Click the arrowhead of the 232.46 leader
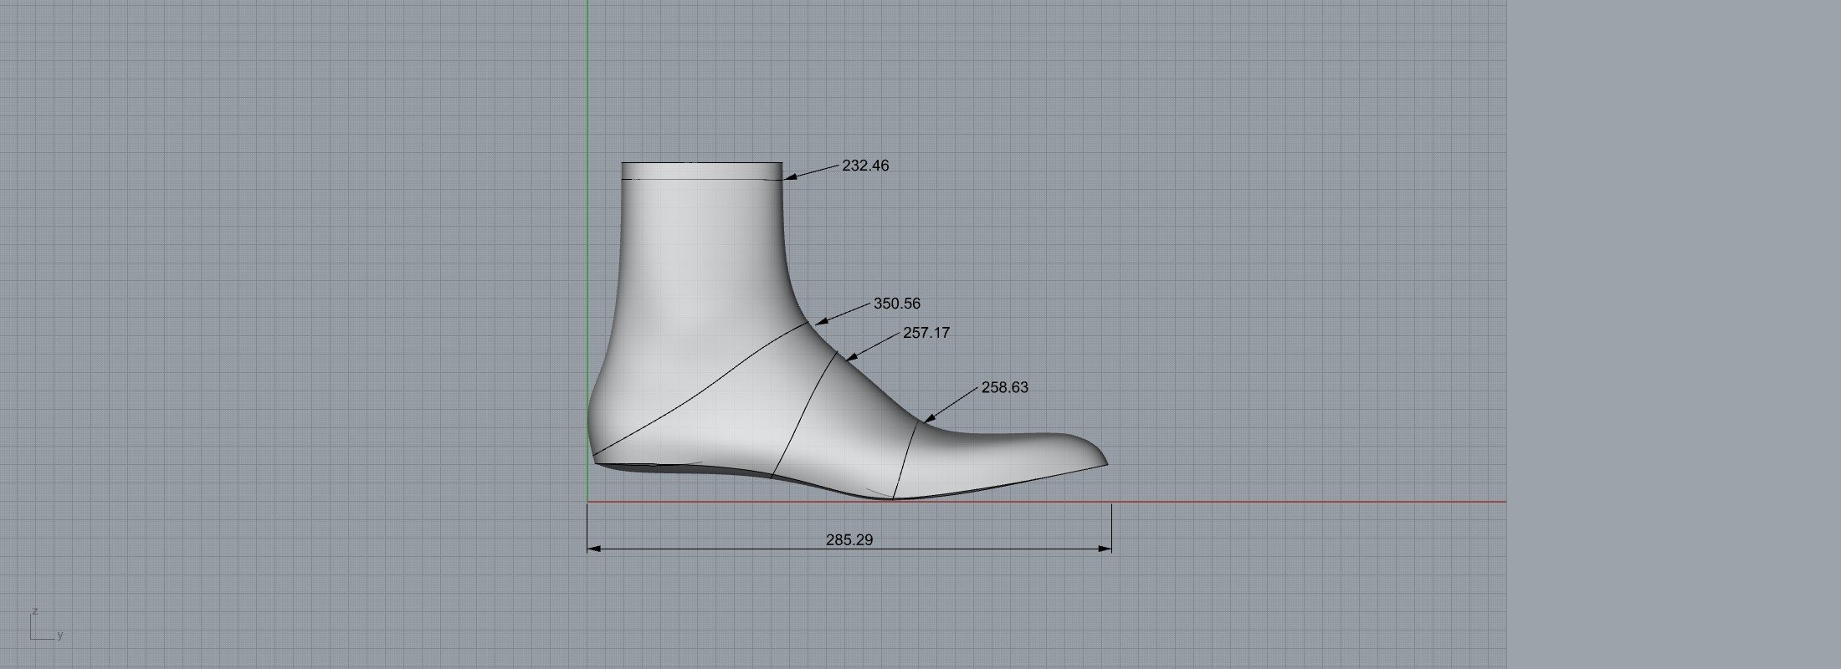Screen dimensions: 1841x669 (x=789, y=177)
